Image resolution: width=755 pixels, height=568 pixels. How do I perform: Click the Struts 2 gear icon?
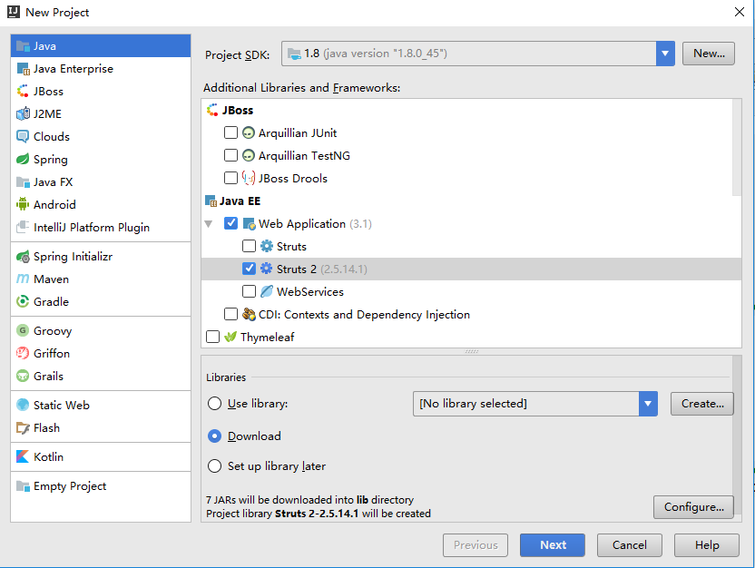click(266, 269)
